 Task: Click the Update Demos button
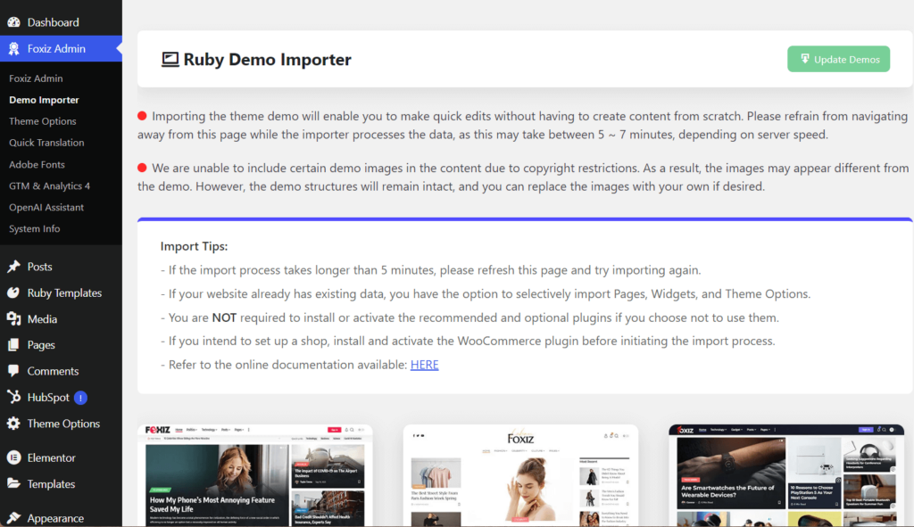(x=838, y=59)
